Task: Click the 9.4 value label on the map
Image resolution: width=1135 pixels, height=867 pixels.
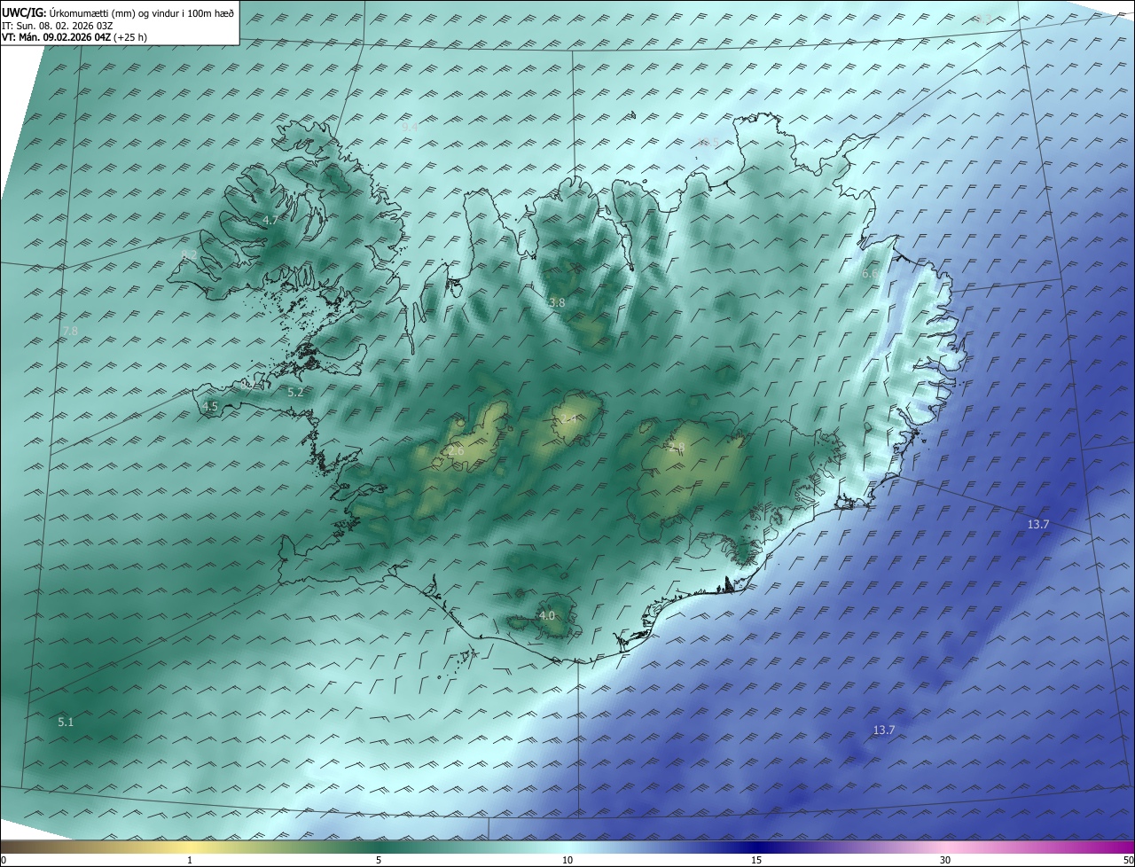Action: point(410,128)
